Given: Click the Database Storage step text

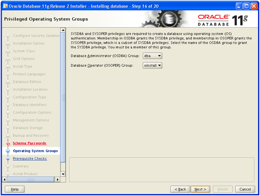Looking at the screenshot, I should (x=28, y=128).
